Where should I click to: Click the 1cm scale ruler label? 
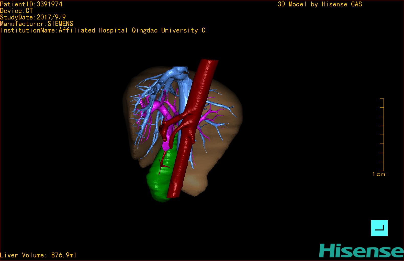(x=379, y=174)
